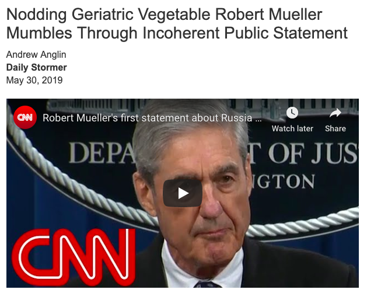
Task: Click the 'DEPA' lettering on video backdrop
Action: tap(102, 153)
